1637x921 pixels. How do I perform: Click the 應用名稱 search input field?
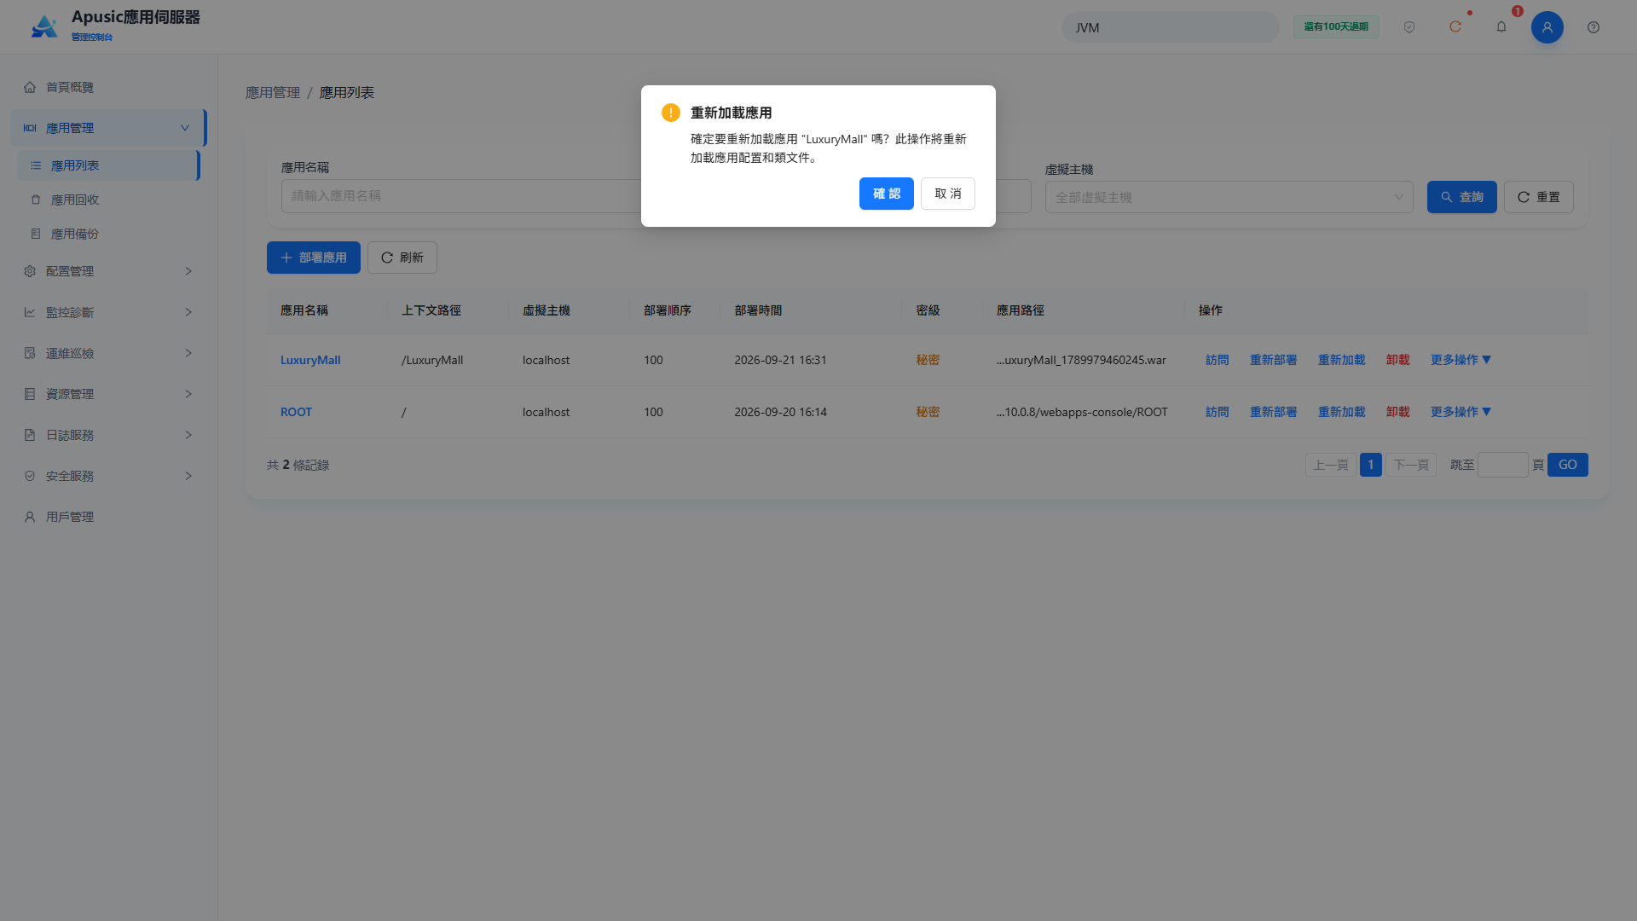pos(461,195)
